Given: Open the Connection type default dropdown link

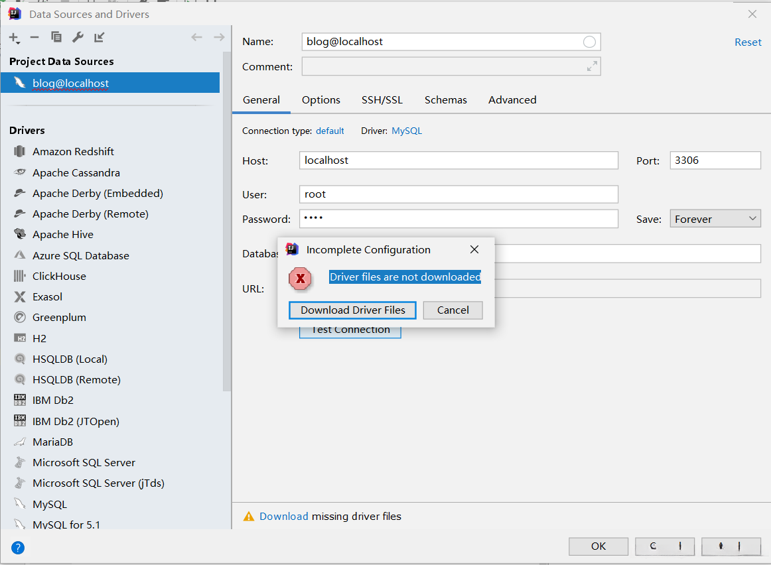Looking at the screenshot, I should (x=330, y=131).
